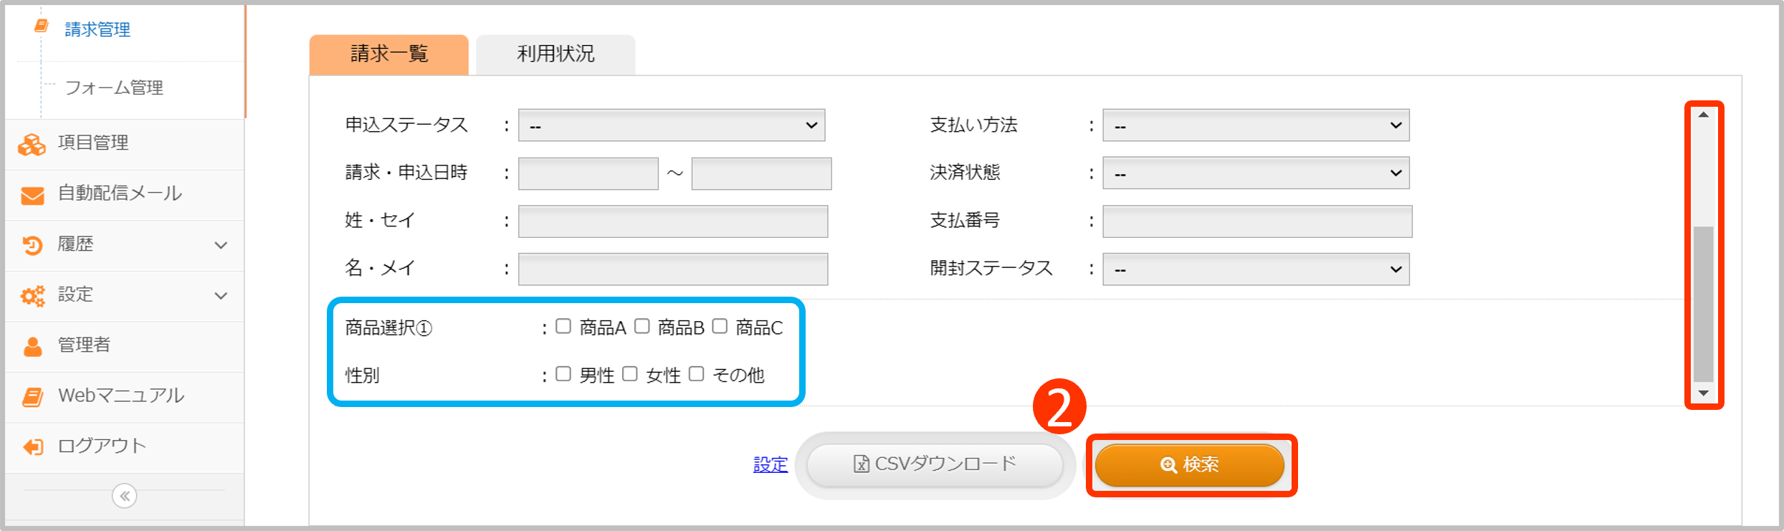
Task: Check the 商品A checkbox
Action: pos(563,327)
